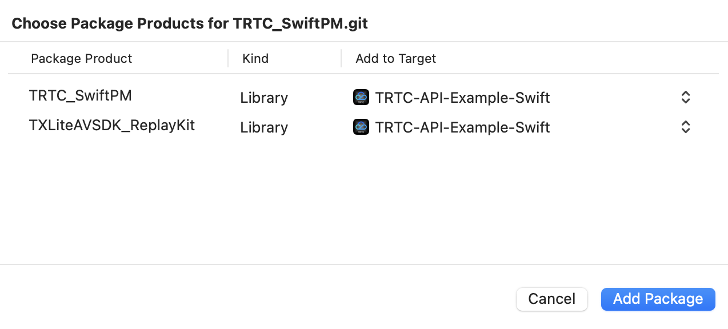This screenshot has height=329, width=728.
Task: Click TRTC app icon in TRTC_SwiftPM row
Action: tap(361, 98)
